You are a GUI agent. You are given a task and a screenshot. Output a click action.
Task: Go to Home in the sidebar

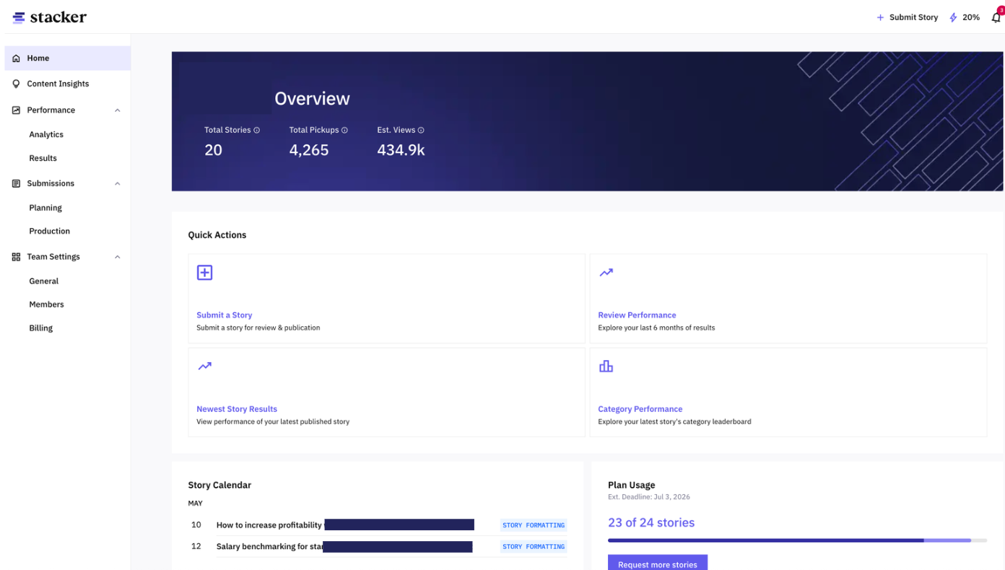coord(67,58)
